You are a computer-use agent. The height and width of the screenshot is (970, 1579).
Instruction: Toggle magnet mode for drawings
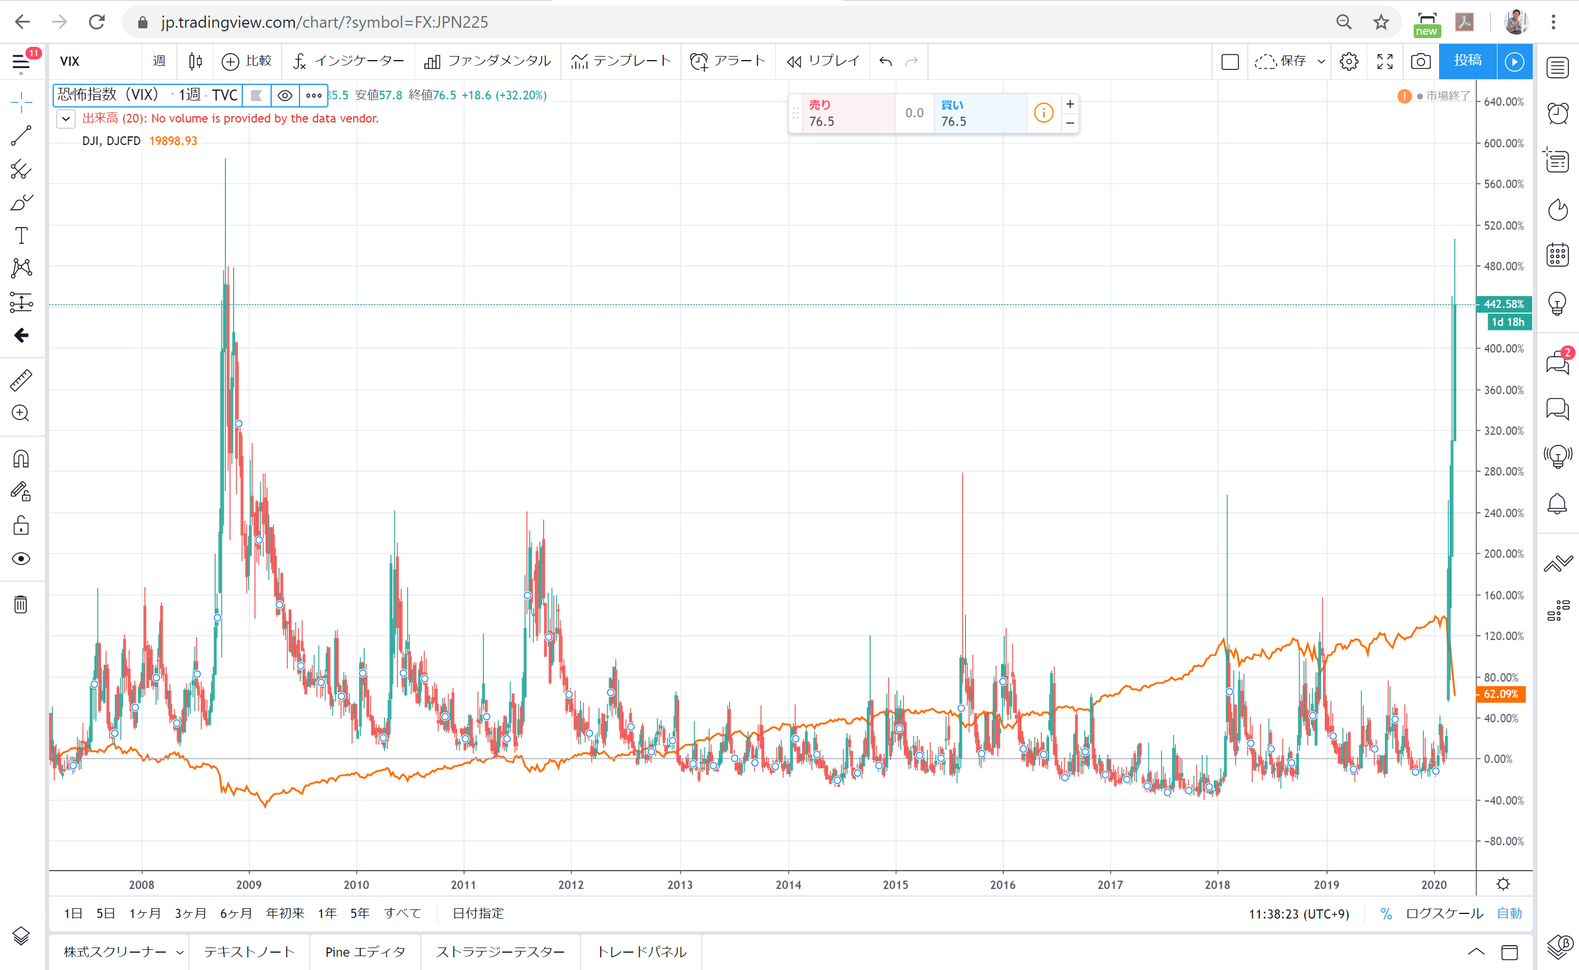[x=21, y=459]
